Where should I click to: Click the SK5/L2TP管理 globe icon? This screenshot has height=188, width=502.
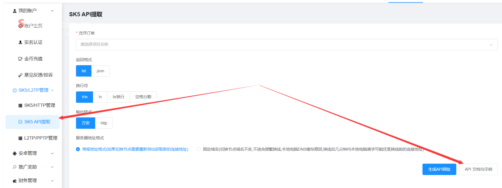click(15, 90)
